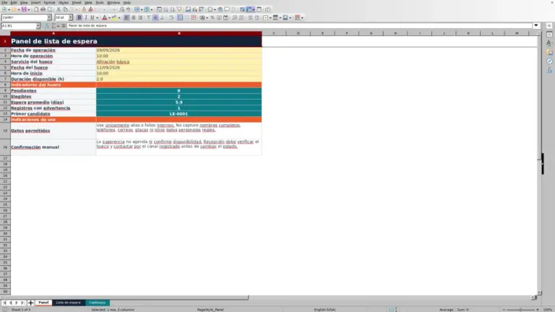The height and width of the screenshot is (312, 555).
Task: Open the Name Box dropdown arrow
Action: pos(38,26)
